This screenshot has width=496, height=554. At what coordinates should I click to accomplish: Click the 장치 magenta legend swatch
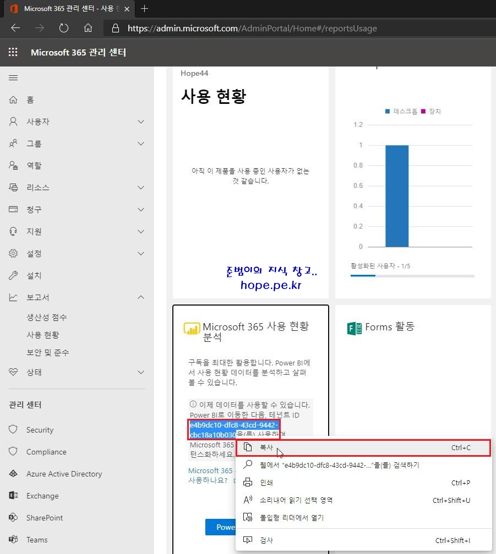(x=423, y=111)
